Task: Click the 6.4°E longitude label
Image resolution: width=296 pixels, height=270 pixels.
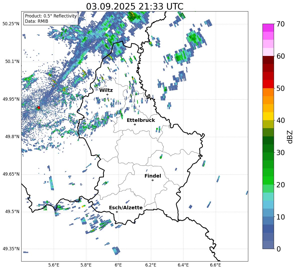Action: [183, 265]
